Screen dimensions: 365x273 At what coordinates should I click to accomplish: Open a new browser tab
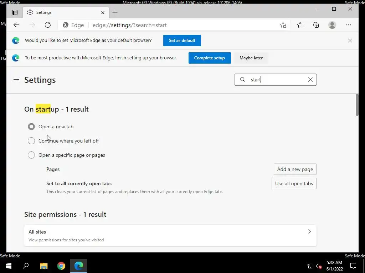[x=115, y=12]
